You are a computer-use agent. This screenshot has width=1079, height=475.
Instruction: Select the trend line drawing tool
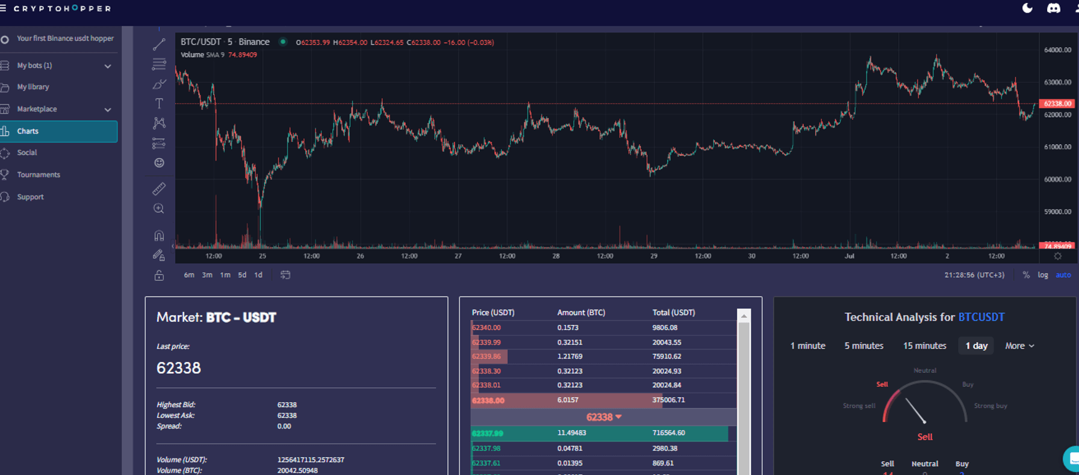159,45
